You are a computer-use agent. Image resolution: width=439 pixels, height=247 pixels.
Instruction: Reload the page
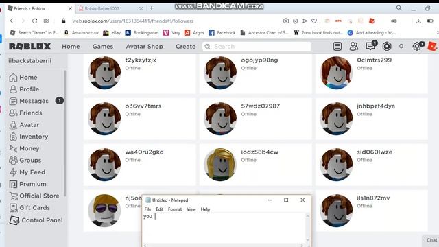tap(34, 21)
